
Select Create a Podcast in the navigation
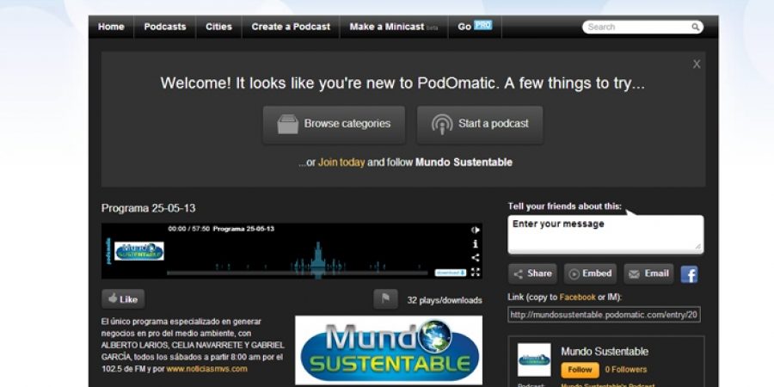click(291, 28)
